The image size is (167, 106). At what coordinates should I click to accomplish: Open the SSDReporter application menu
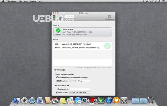click(x=11, y=1)
